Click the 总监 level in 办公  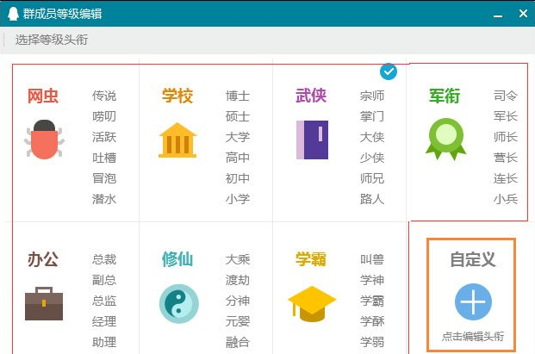[104, 301]
